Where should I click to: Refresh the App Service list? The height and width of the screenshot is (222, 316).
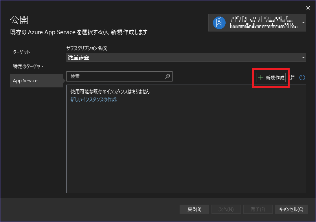302,78
